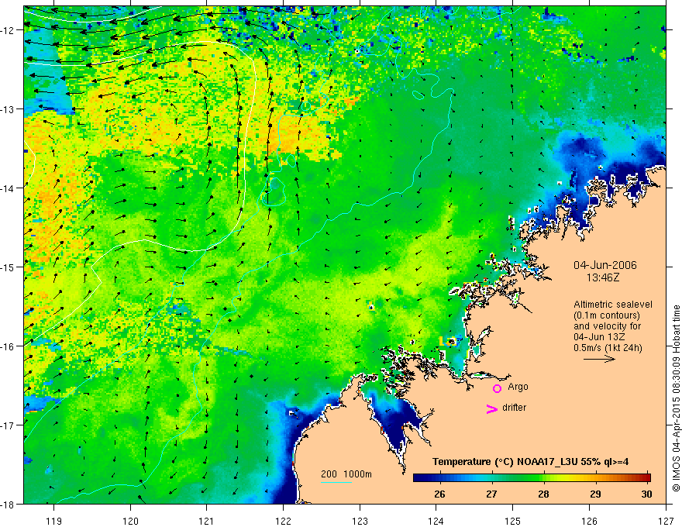Click the latitude axis label "-14"
This screenshot has width=682, height=527.
(x=9, y=188)
